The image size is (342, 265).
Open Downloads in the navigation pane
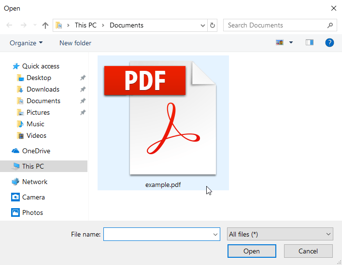[x=43, y=89]
